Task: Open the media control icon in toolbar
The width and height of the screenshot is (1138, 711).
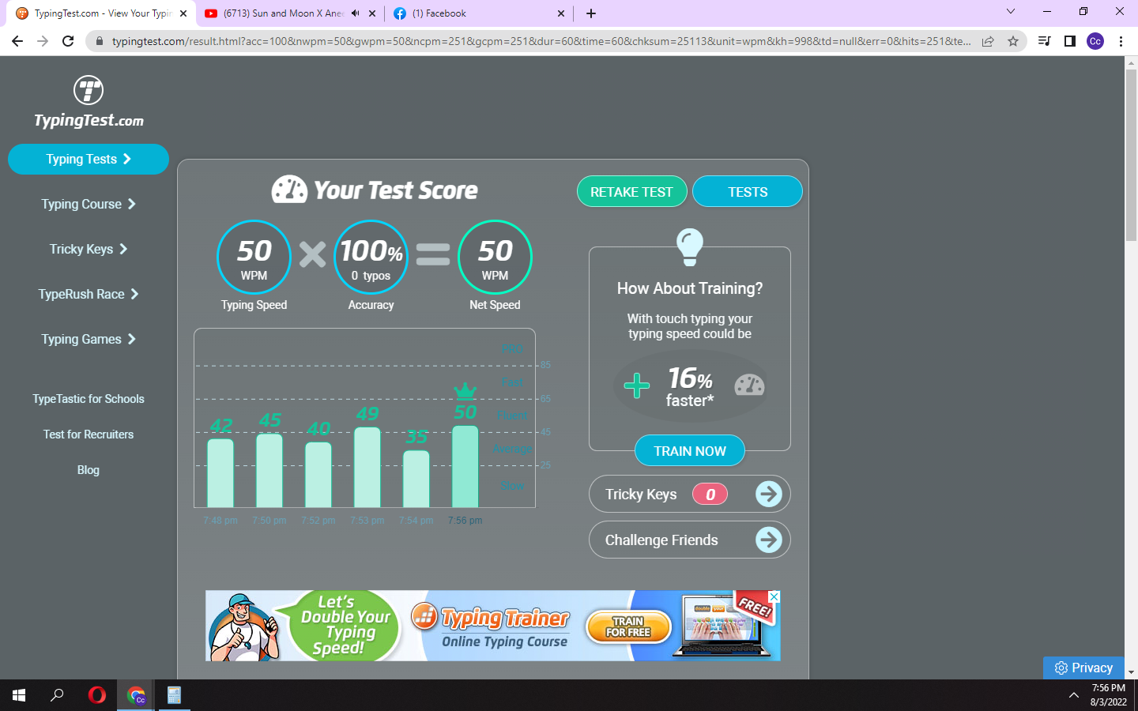Action: [1044, 41]
